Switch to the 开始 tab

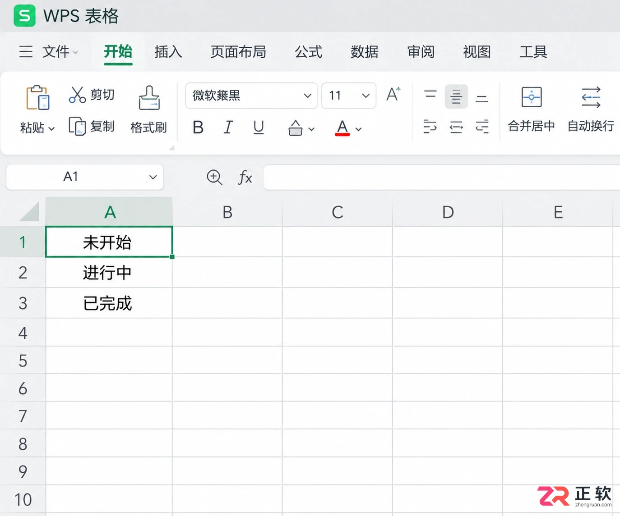[118, 52]
